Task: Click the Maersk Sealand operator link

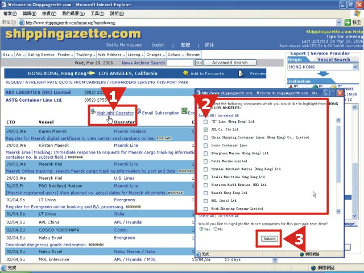Action: point(130,131)
